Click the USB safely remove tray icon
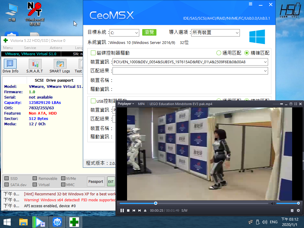The image size is (304, 228). pos(258,222)
